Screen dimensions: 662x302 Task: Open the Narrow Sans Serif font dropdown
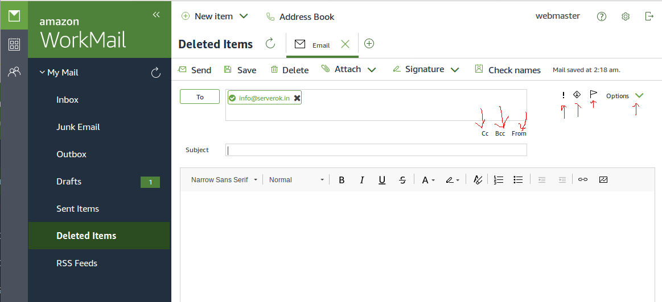pyautogui.click(x=224, y=180)
